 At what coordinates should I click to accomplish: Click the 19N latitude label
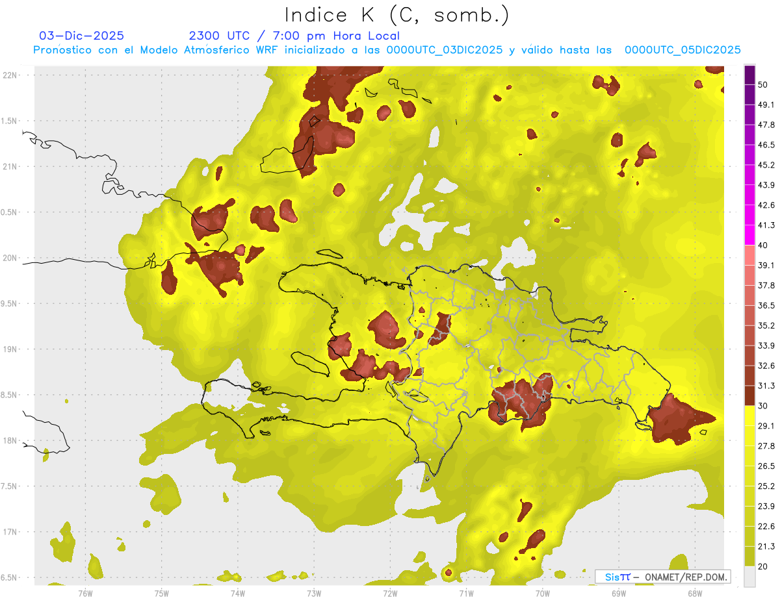(x=10, y=349)
